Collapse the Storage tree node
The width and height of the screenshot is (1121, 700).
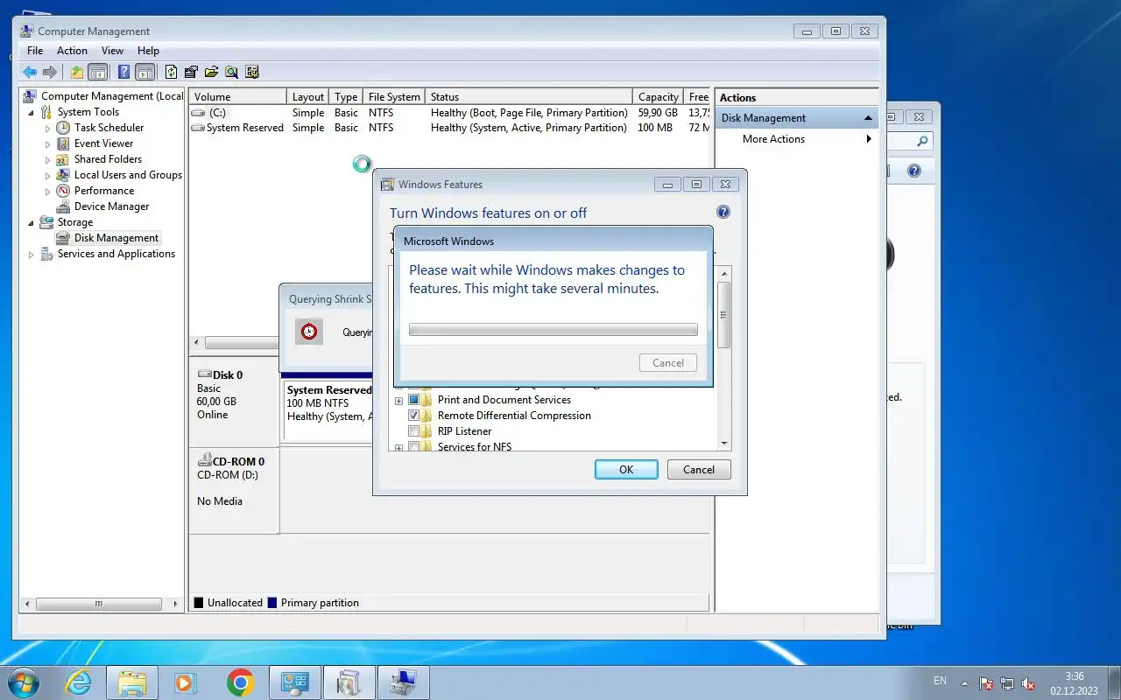[x=32, y=223]
